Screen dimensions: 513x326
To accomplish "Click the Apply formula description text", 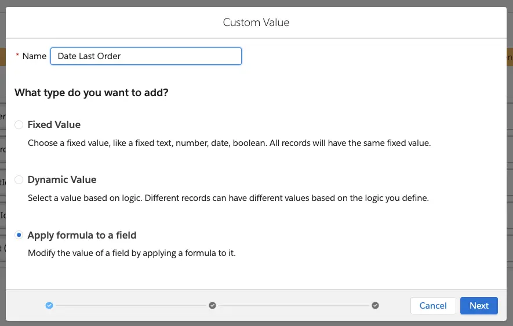I will 132,253.
